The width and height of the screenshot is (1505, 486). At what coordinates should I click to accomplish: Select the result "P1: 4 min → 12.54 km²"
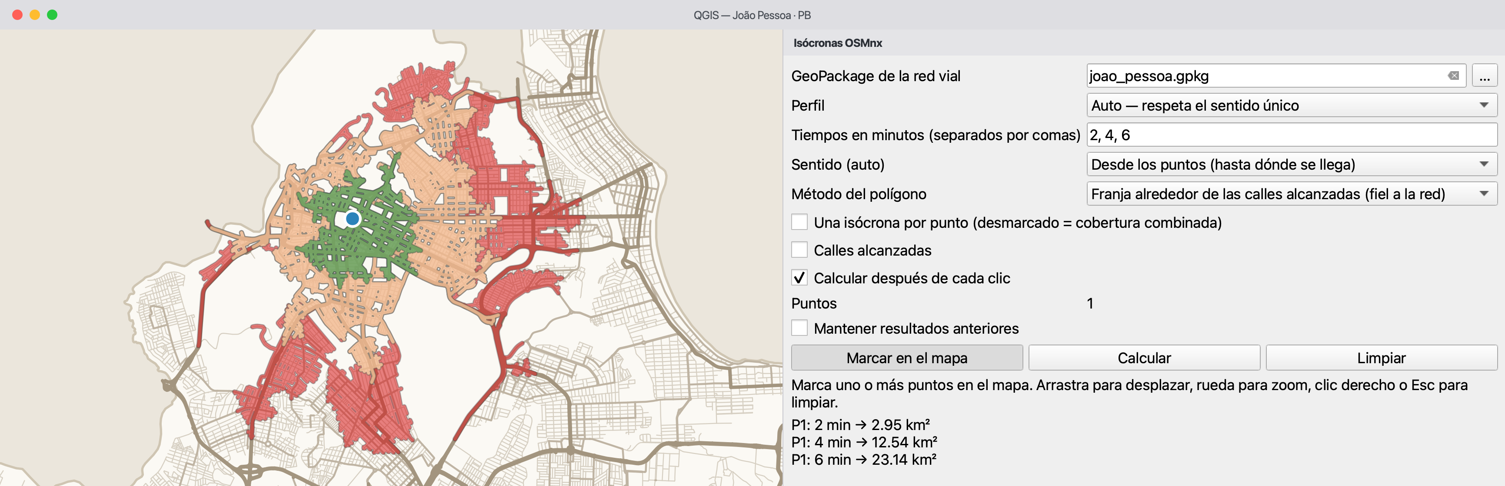point(864,442)
